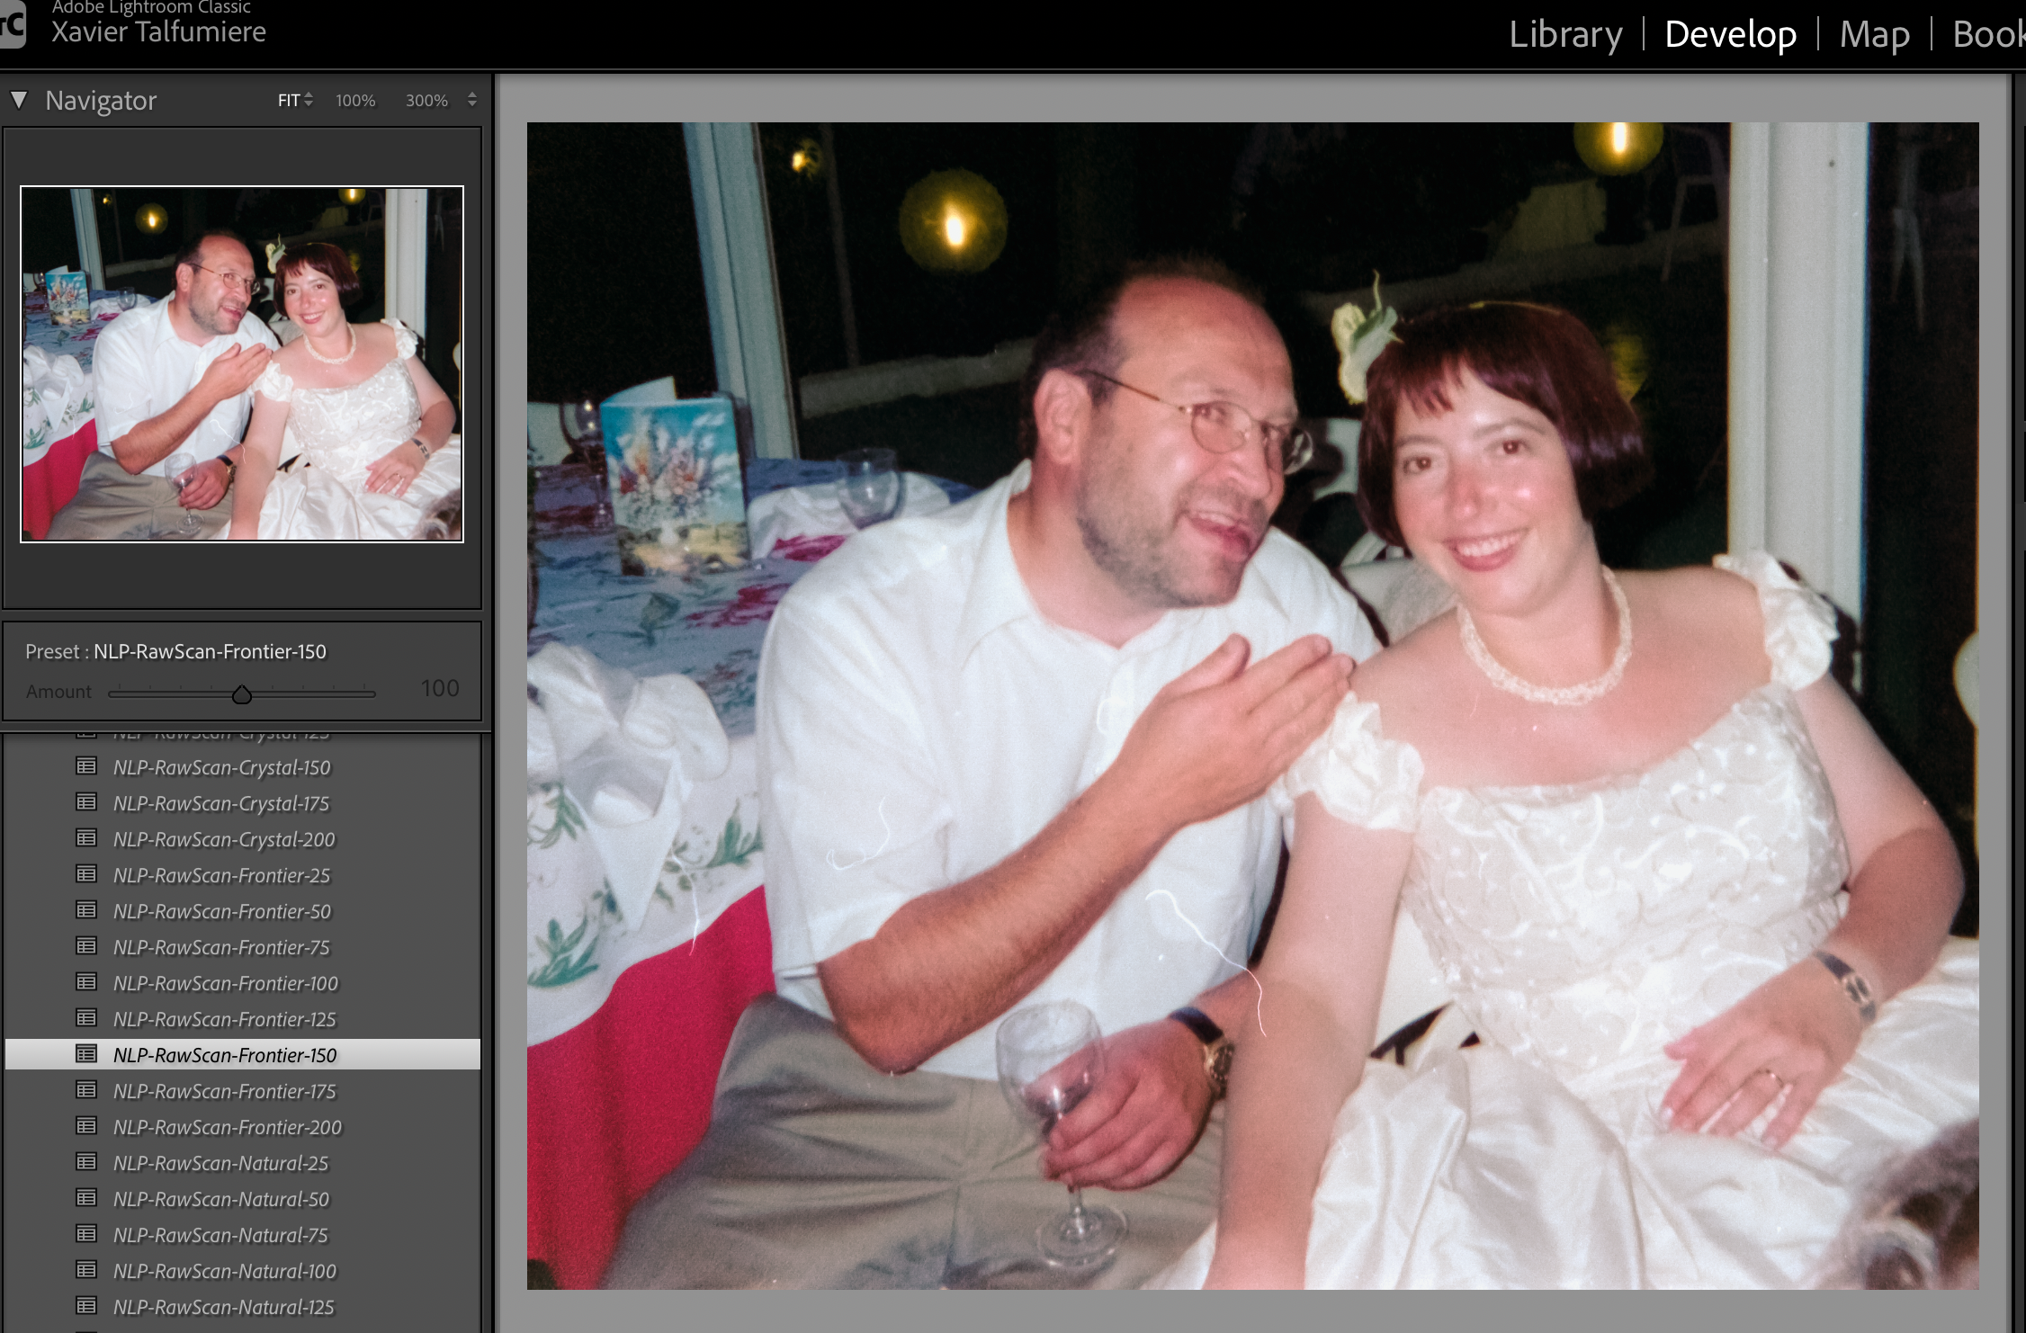Set navigator zoom to 100%
This screenshot has width=2026, height=1333.
tap(355, 101)
